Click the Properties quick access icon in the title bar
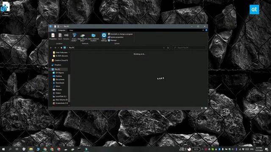The width and height of the screenshot is (271, 152). [x=55, y=26]
